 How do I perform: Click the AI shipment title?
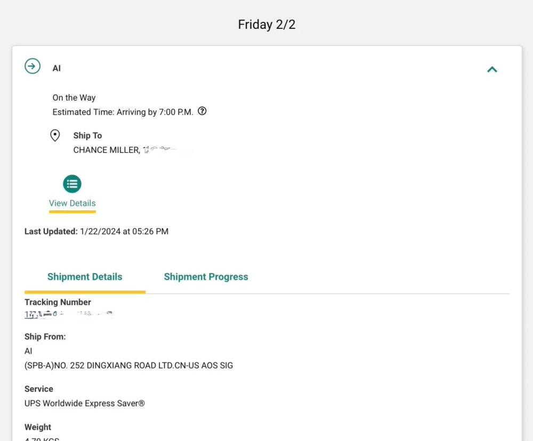click(56, 68)
